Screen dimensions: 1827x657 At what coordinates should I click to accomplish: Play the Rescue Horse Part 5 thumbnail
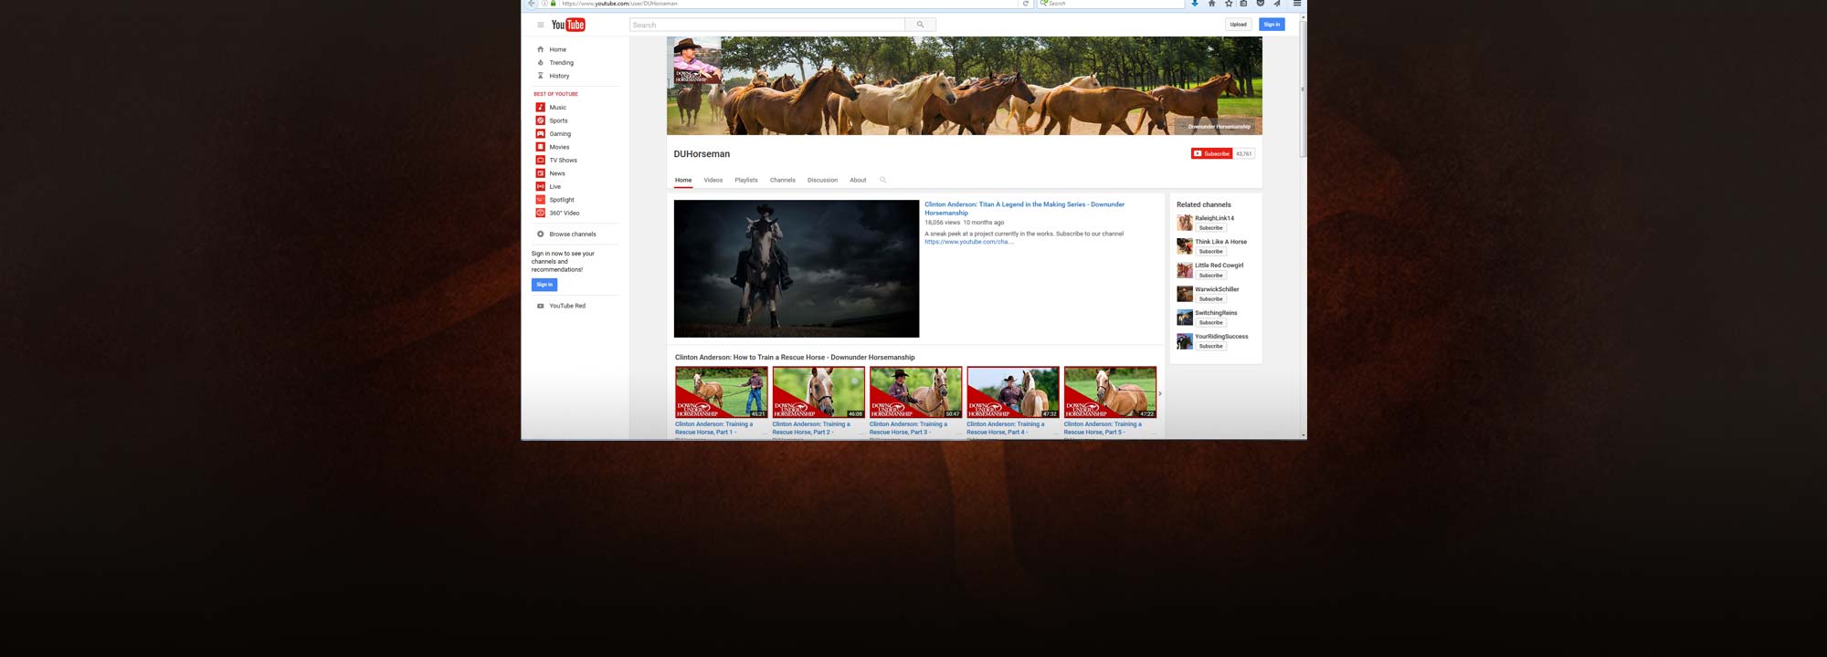tap(1110, 392)
